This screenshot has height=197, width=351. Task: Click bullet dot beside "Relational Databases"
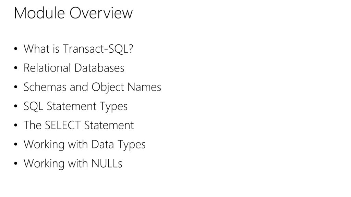pyautogui.click(x=15, y=68)
